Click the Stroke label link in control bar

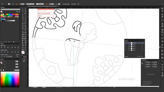tap(17, 4)
